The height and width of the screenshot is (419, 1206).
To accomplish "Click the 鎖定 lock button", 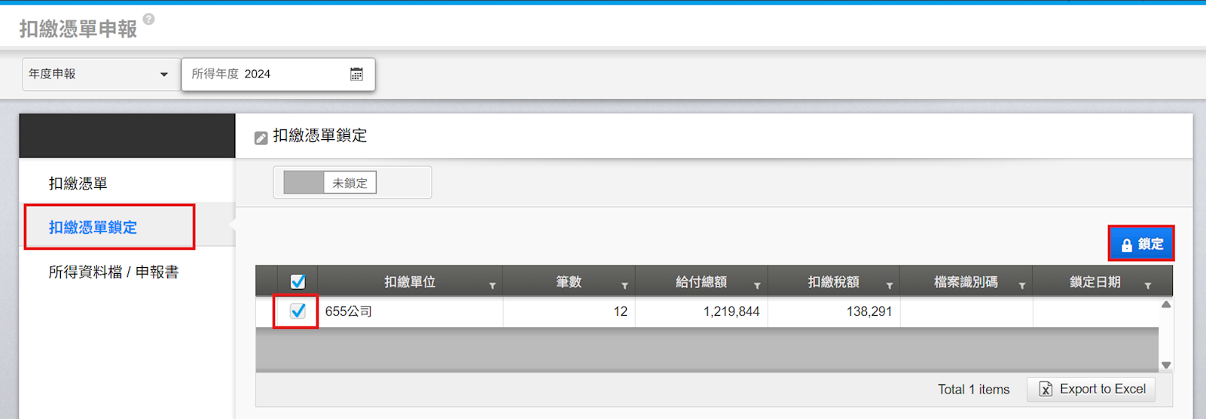I will point(1141,244).
